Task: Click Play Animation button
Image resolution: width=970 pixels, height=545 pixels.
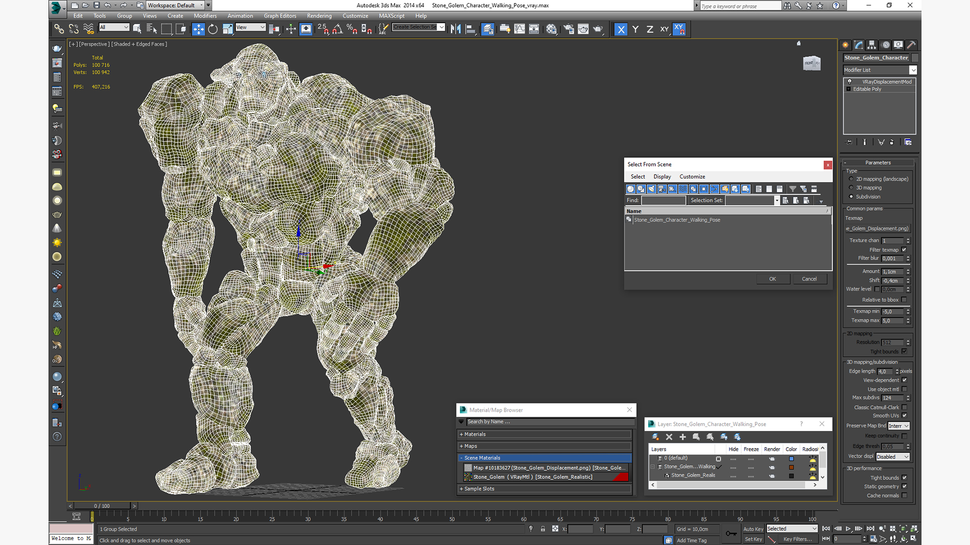Action: (848, 529)
